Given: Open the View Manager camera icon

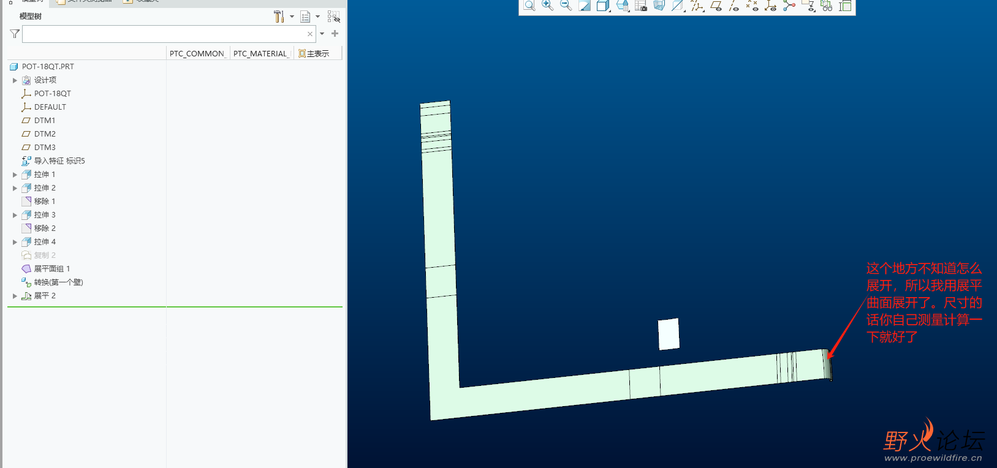Looking at the screenshot, I should 641,6.
